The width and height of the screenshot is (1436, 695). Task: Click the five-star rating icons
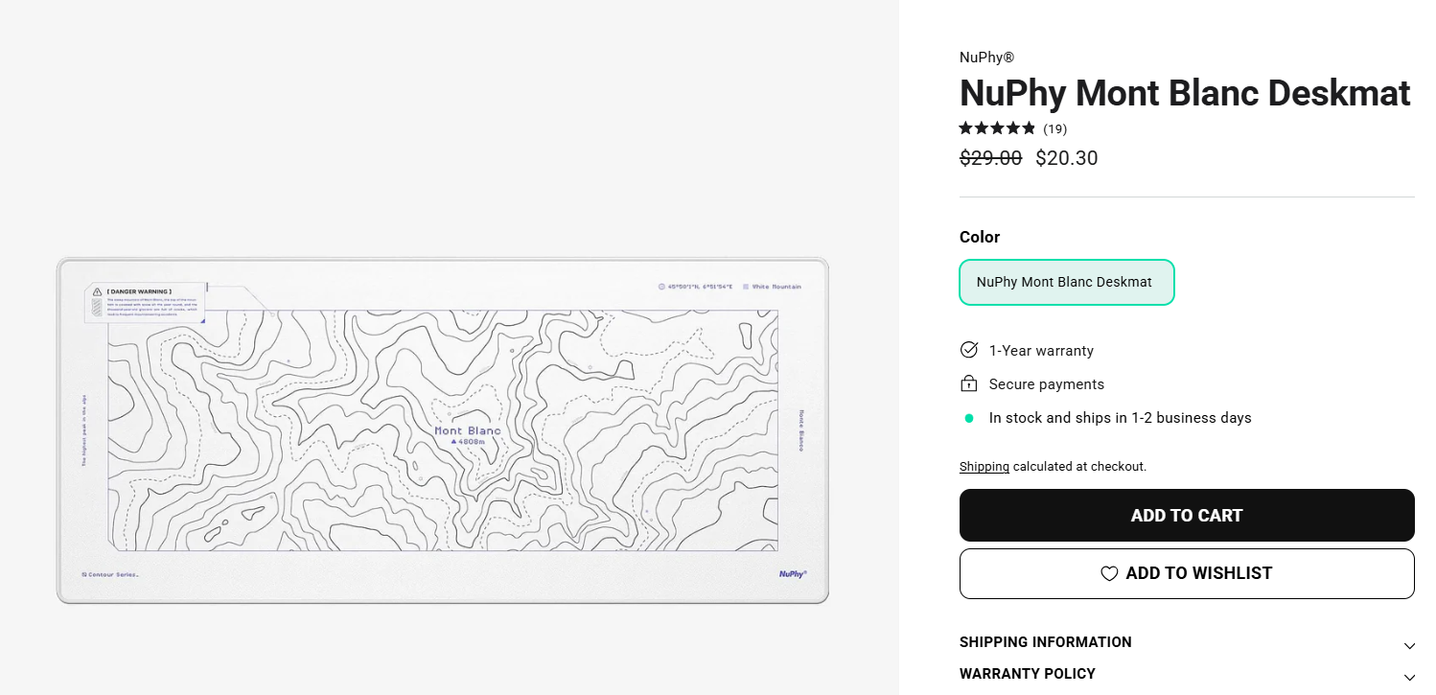pos(997,128)
